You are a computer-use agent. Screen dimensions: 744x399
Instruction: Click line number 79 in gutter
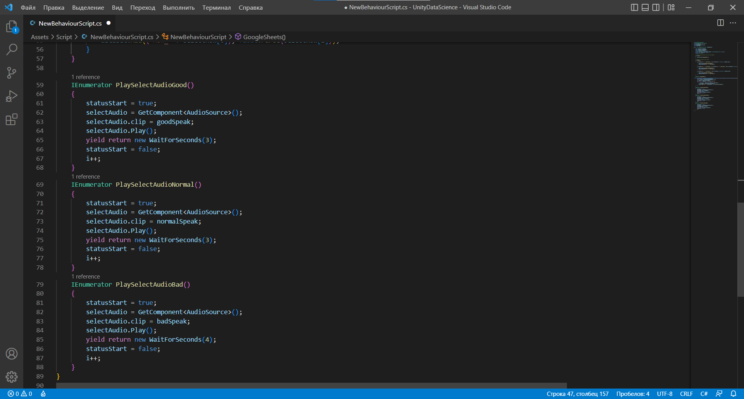pos(40,284)
